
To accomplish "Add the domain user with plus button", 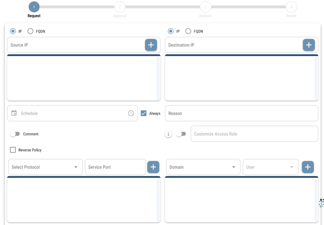I will [x=308, y=167].
